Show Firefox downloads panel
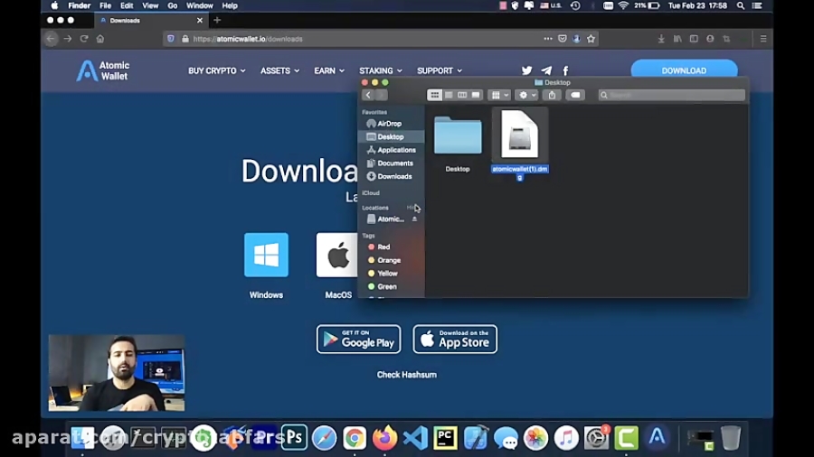 tap(661, 39)
